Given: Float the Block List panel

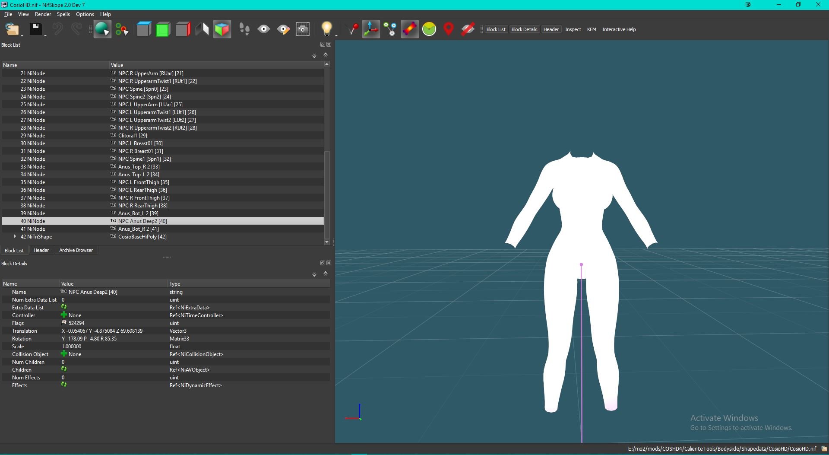Looking at the screenshot, I should (x=323, y=45).
